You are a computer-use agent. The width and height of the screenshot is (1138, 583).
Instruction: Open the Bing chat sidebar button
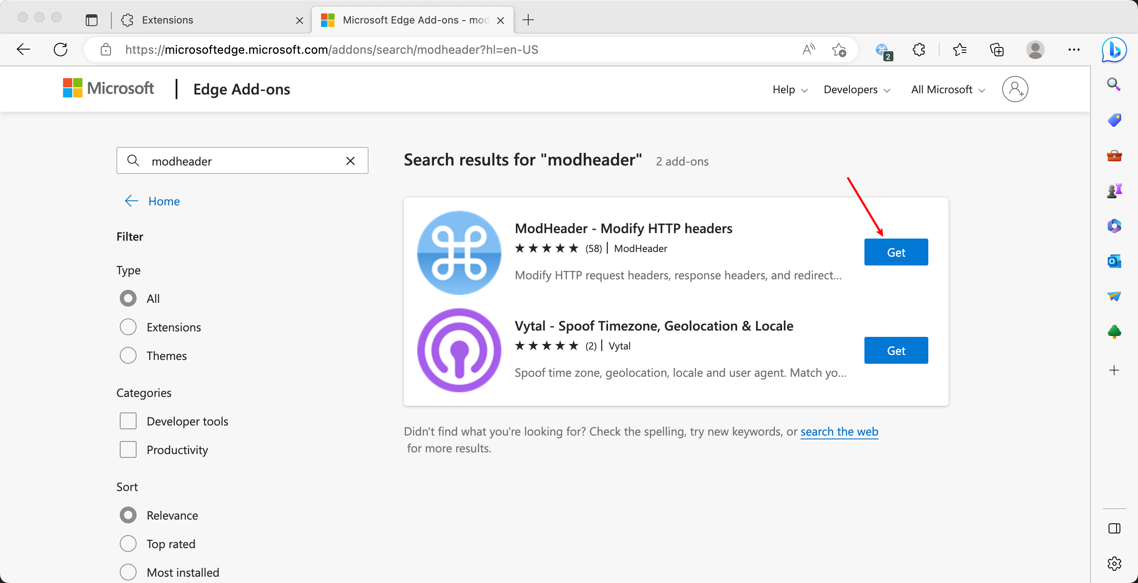(1114, 50)
